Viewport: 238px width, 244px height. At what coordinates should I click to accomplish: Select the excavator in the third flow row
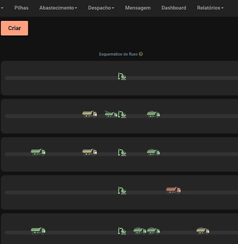point(122,152)
